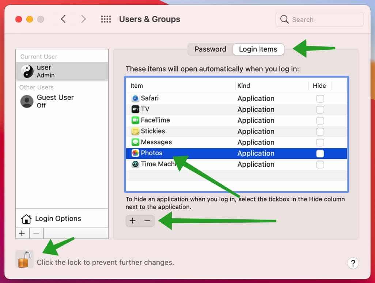The width and height of the screenshot is (375, 283).
Task: Select the Guest User account
Action: click(62, 101)
